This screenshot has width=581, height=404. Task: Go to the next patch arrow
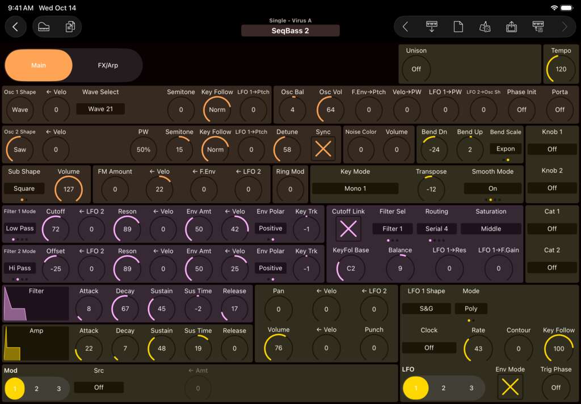click(x=565, y=27)
